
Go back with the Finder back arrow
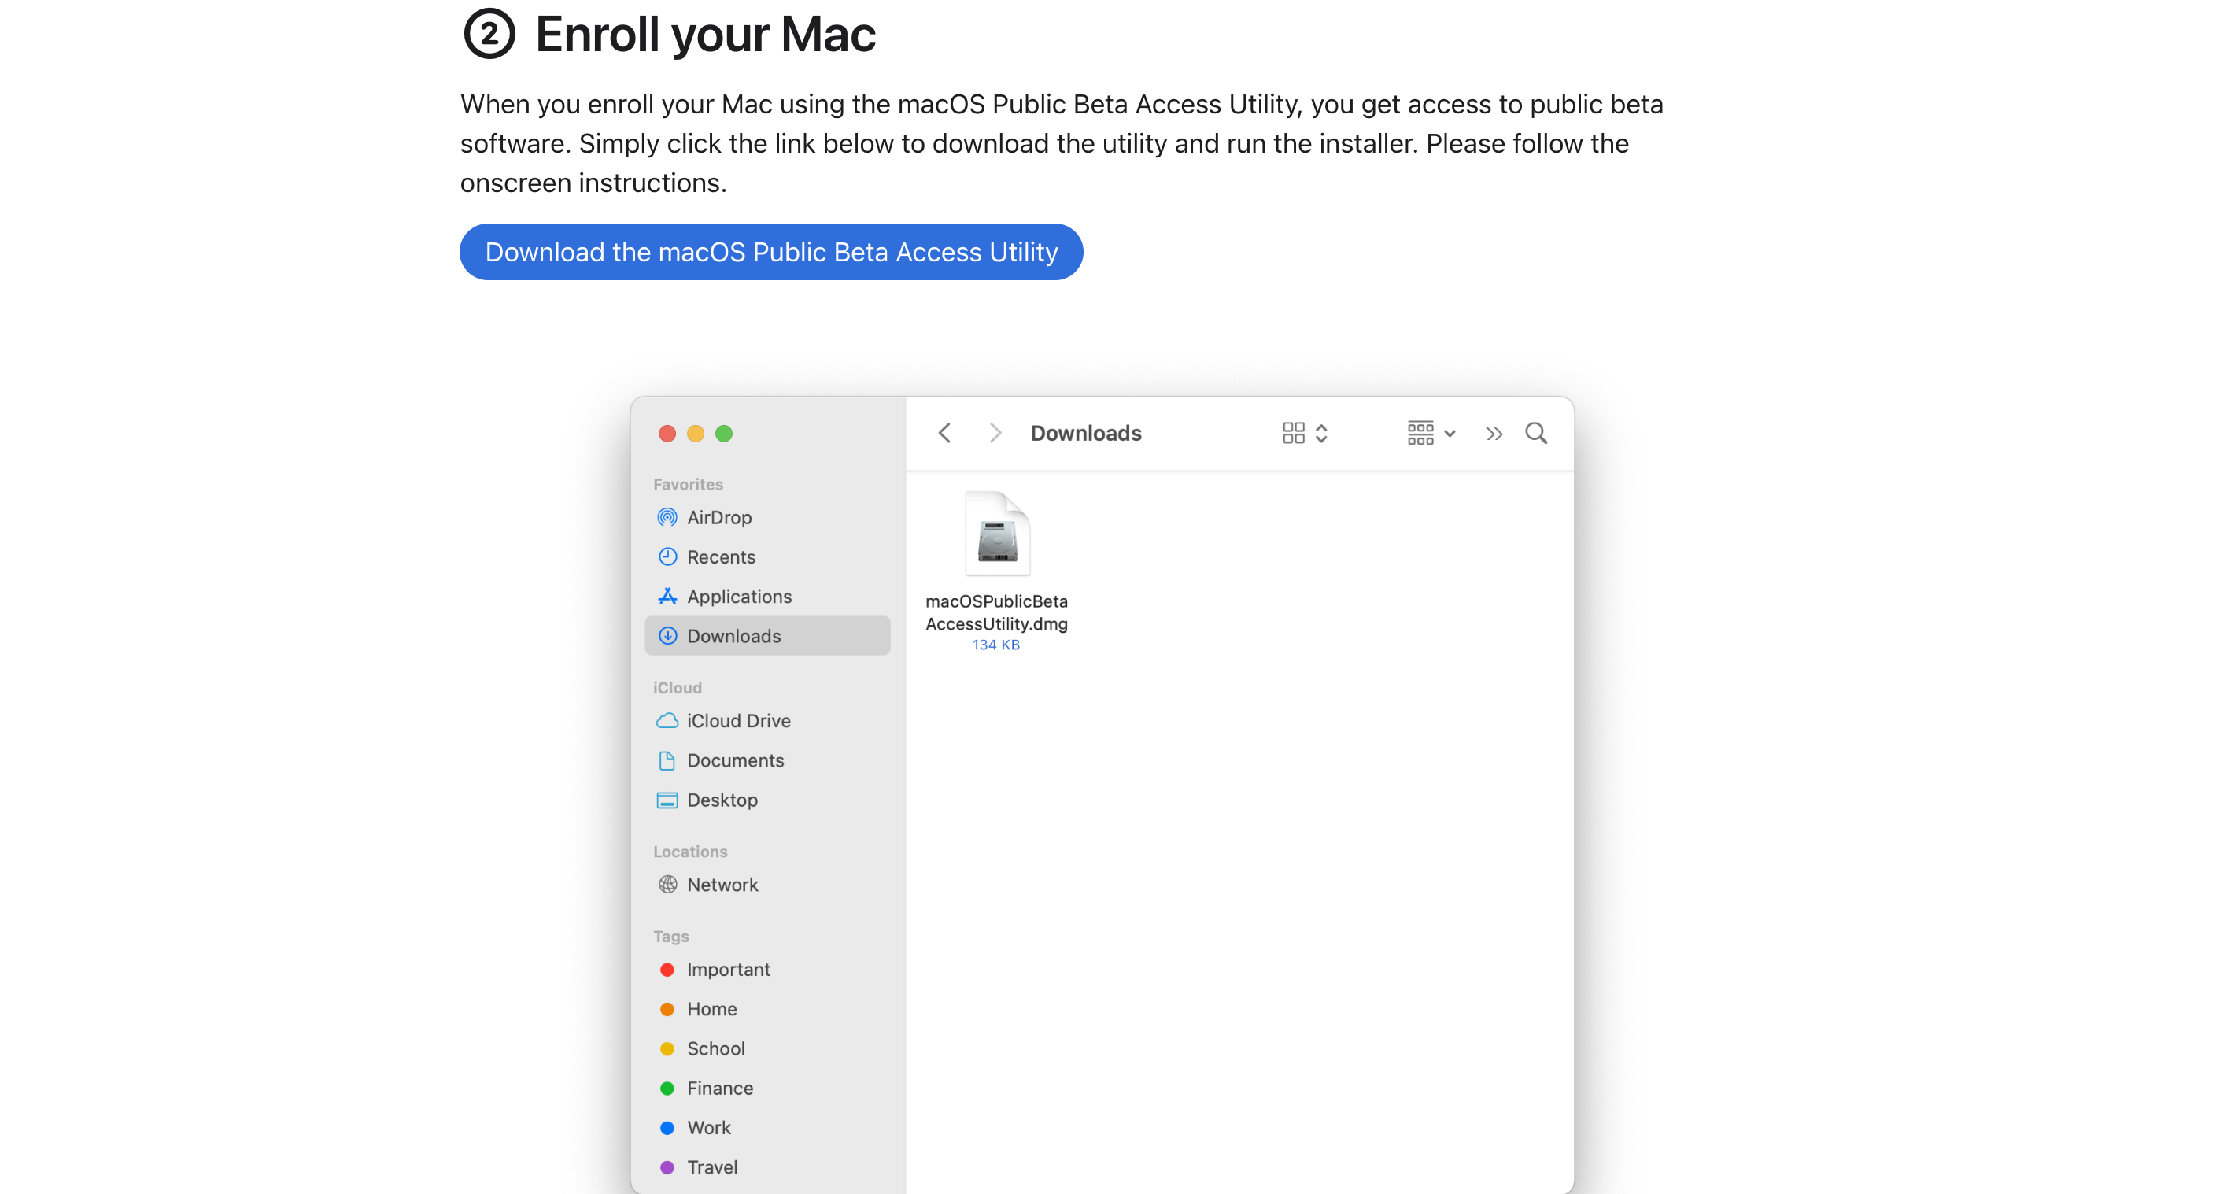(x=944, y=433)
